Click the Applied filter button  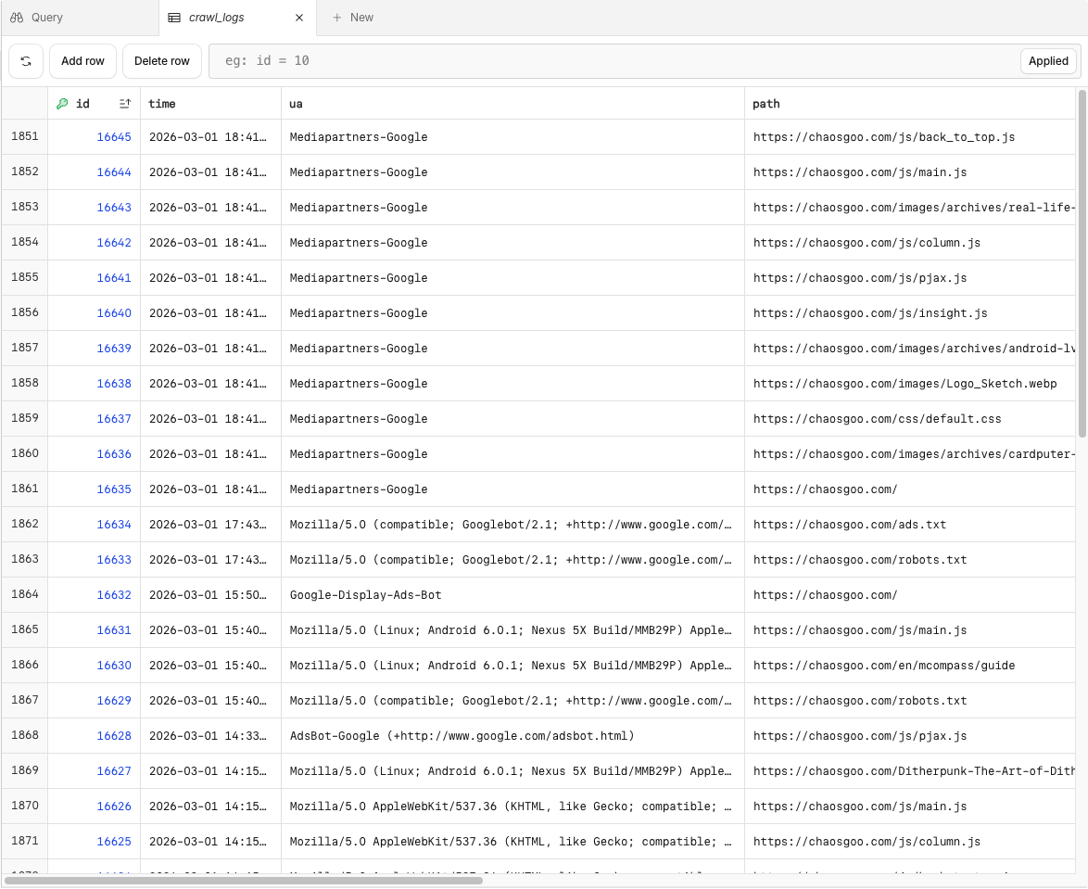(1048, 61)
